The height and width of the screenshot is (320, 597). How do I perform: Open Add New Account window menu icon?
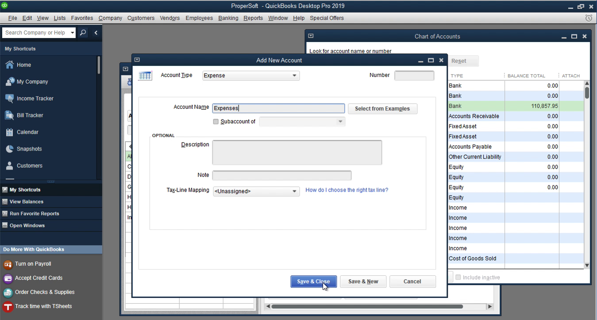click(137, 60)
